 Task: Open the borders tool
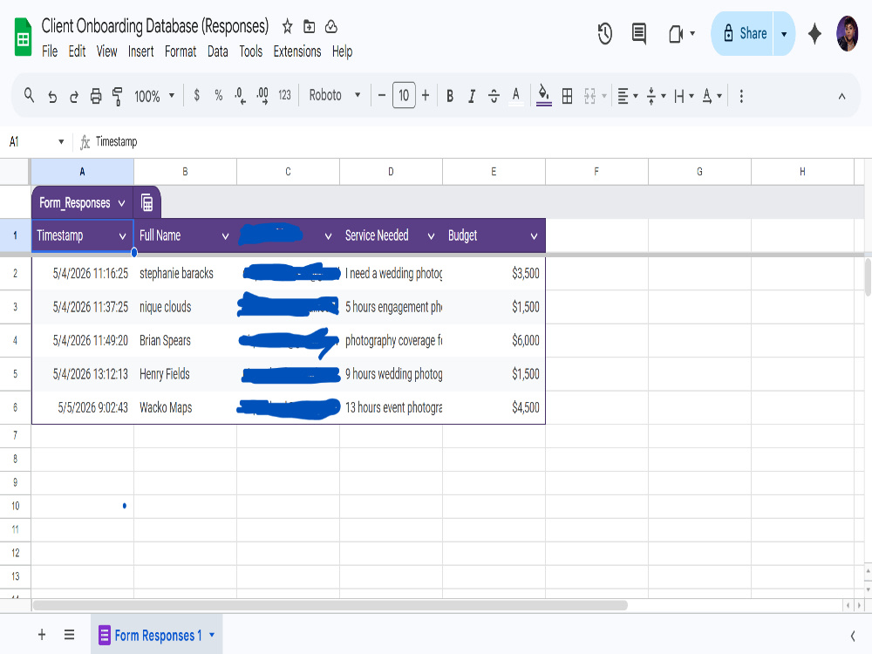(x=568, y=96)
